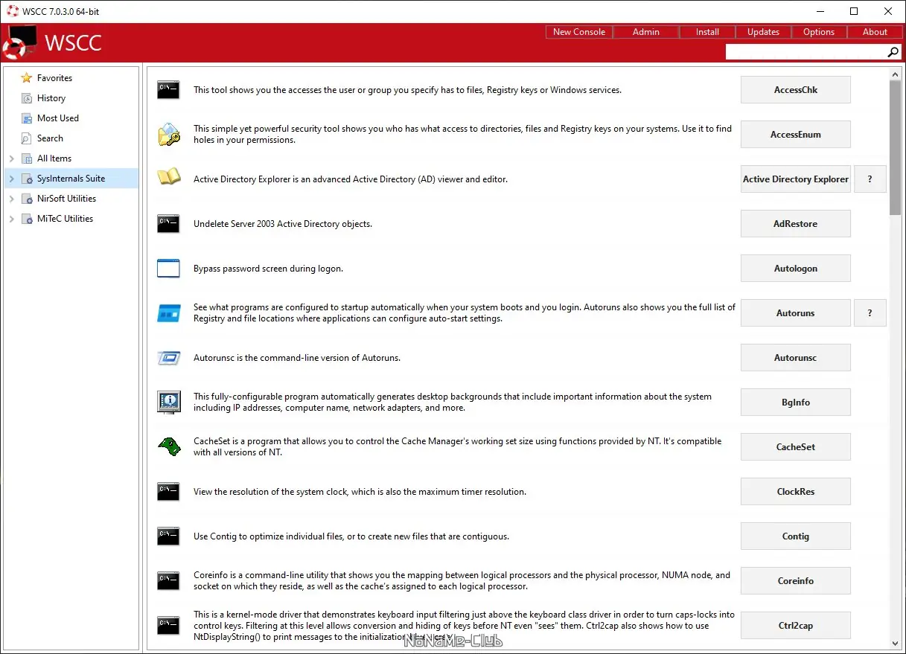This screenshot has width=906, height=654.
Task: Open the Options menu
Action: (x=818, y=31)
